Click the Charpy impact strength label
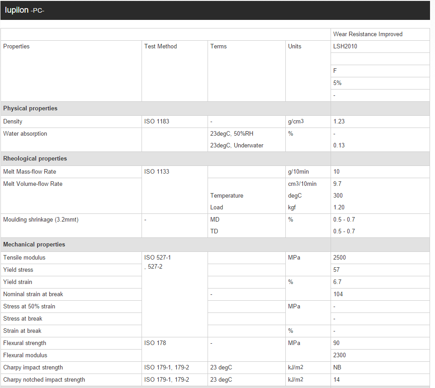The width and height of the screenshot is (435, 388). [33, 368]
